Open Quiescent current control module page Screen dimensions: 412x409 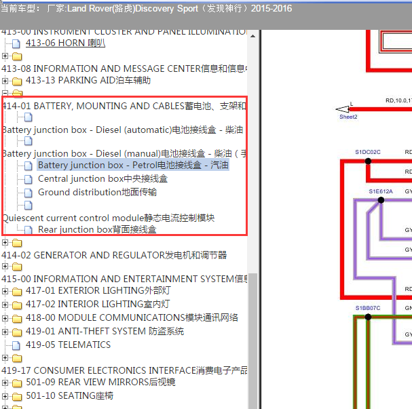tap(109, 218)
